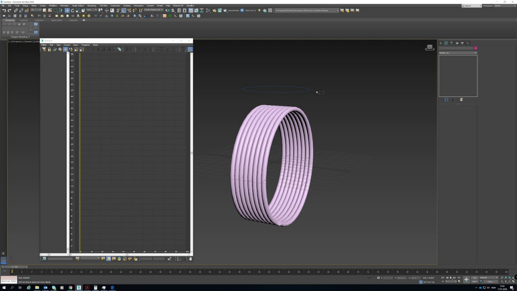Image resolution: width=517 pixels, height=291 pixels.
Task: Open the Graph Editors menu
Action: 78,6
